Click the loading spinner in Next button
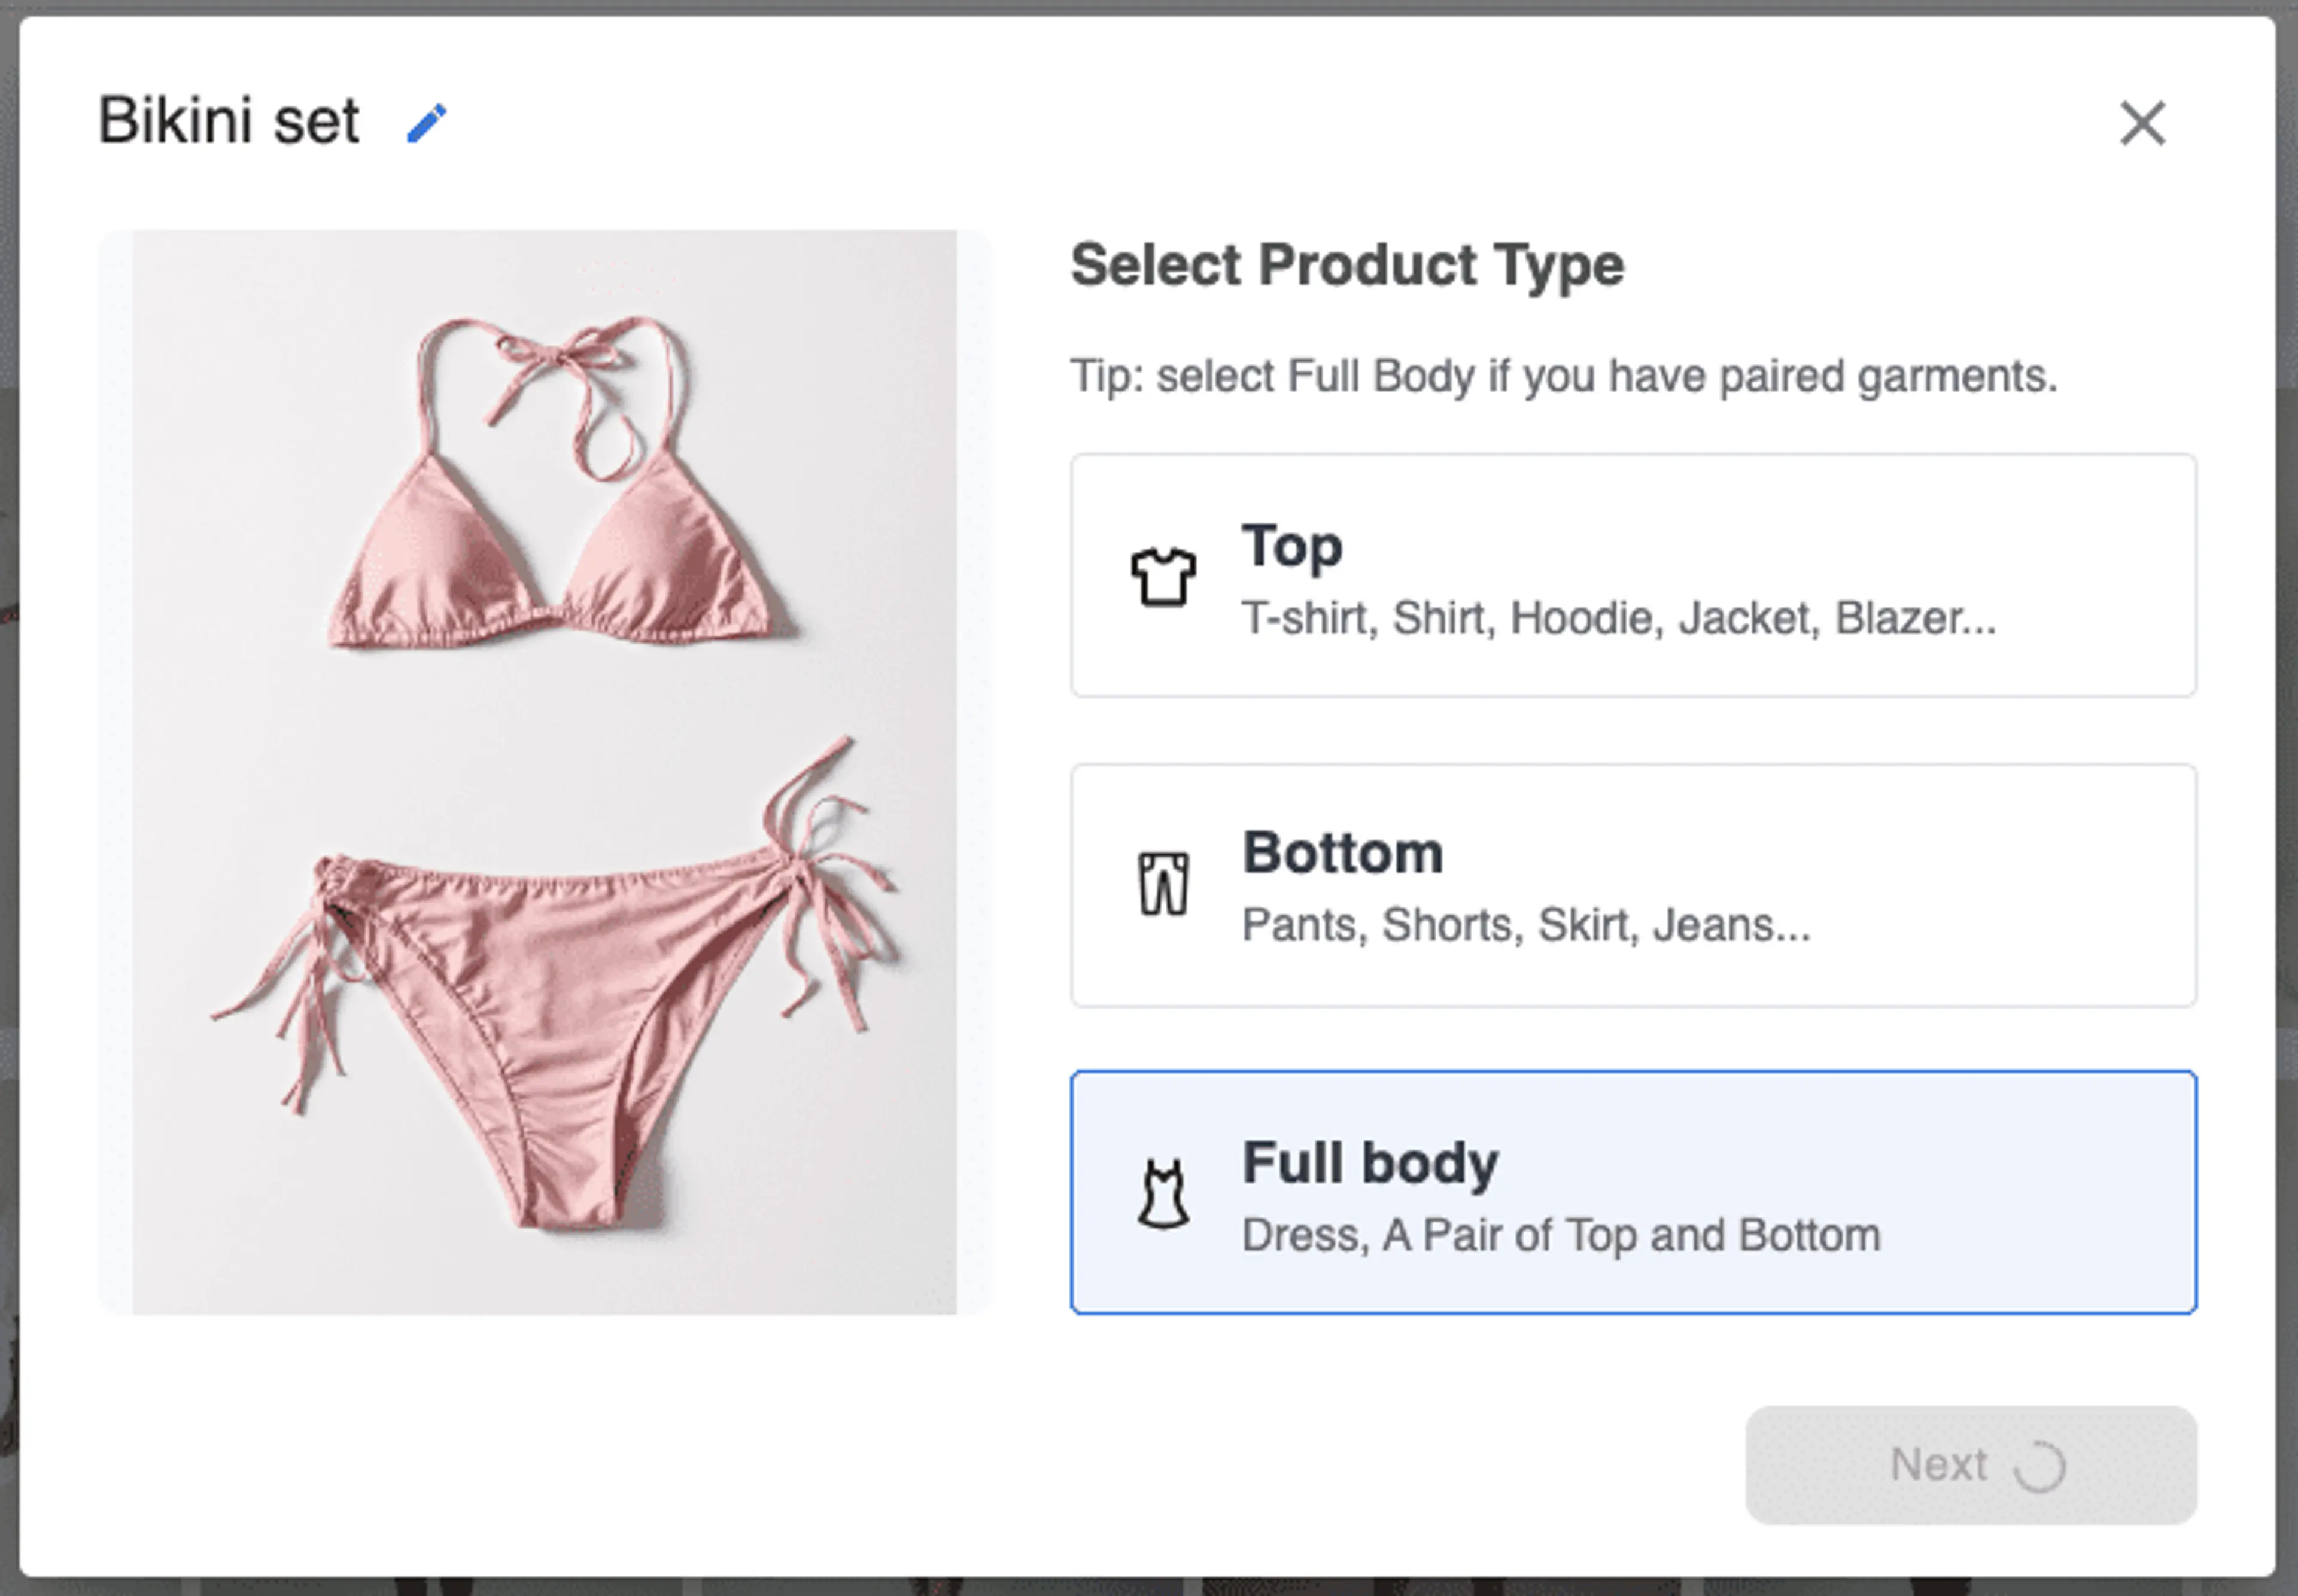The height and width of the screenshot is (1596, 2298). (x=2039, y=1467)
